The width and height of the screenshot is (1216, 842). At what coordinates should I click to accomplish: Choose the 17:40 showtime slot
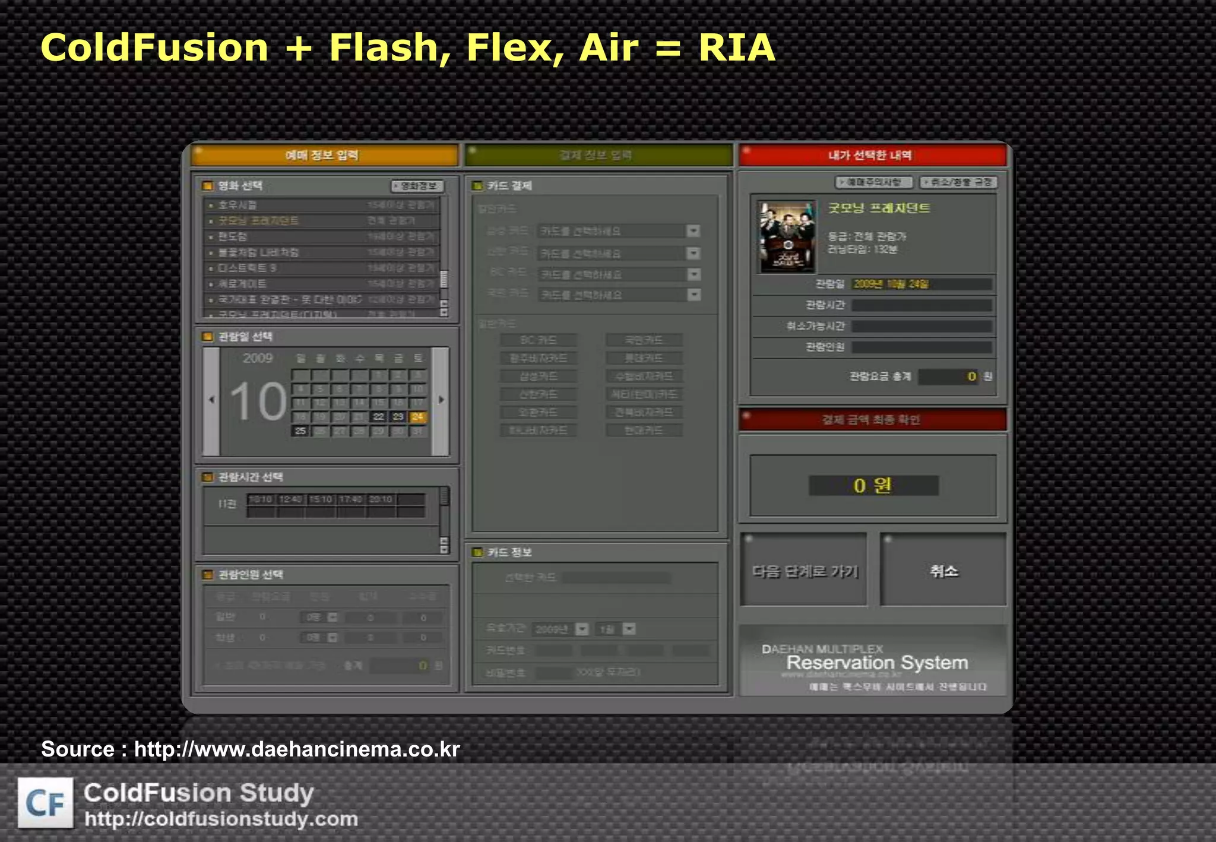(350, 499)
